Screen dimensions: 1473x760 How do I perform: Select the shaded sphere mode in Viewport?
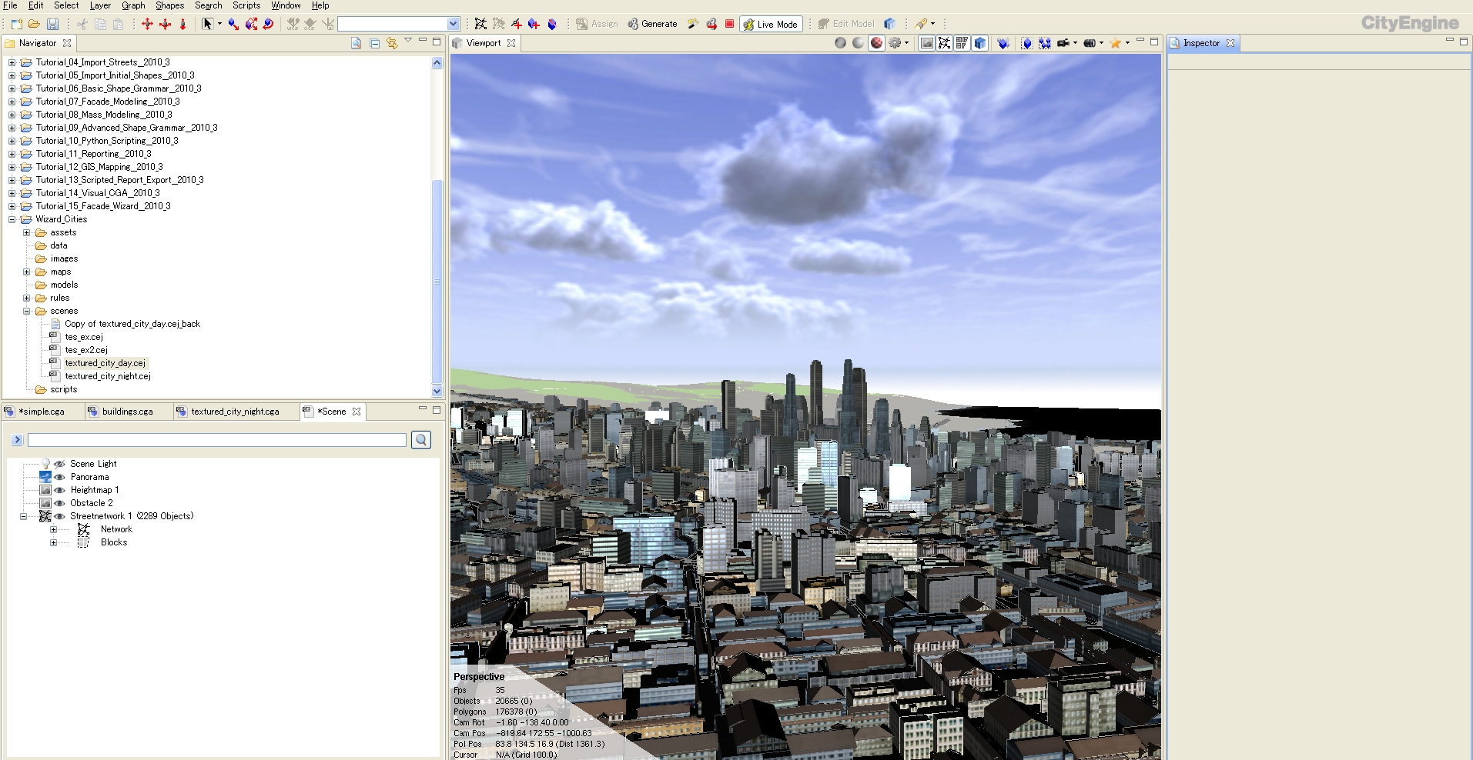point(858,43)
